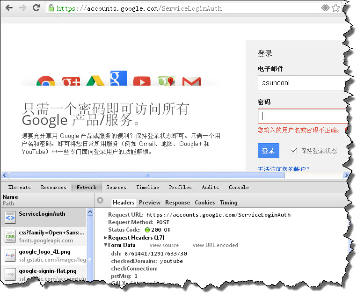
Task: Click view source link in Form Data
Action: coord(164,245)
